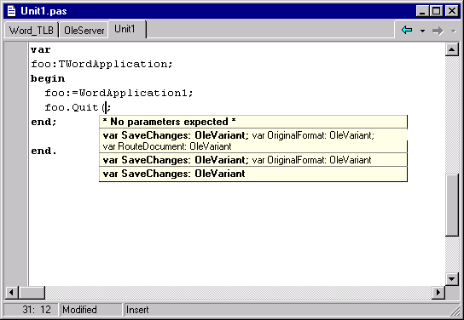Click the back navigation arrow

407,30
